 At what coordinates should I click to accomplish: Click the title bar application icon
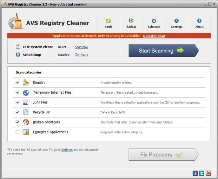(x=4, y=5)
